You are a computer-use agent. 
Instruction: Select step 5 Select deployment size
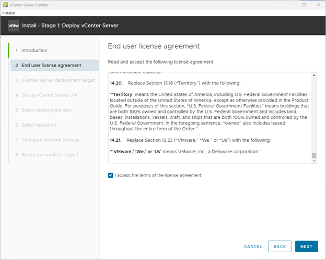point(55,110)
